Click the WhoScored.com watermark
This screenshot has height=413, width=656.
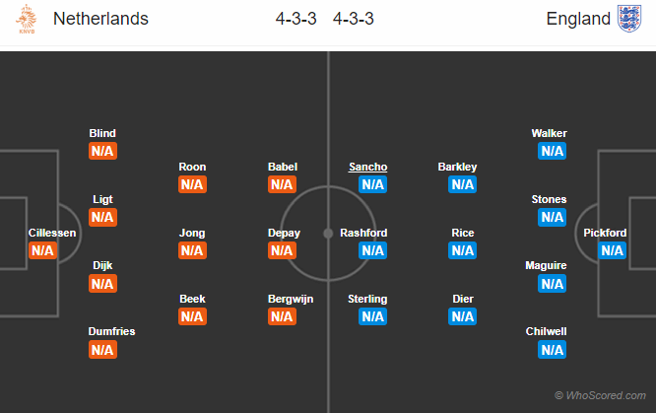(x=600, y=395)
